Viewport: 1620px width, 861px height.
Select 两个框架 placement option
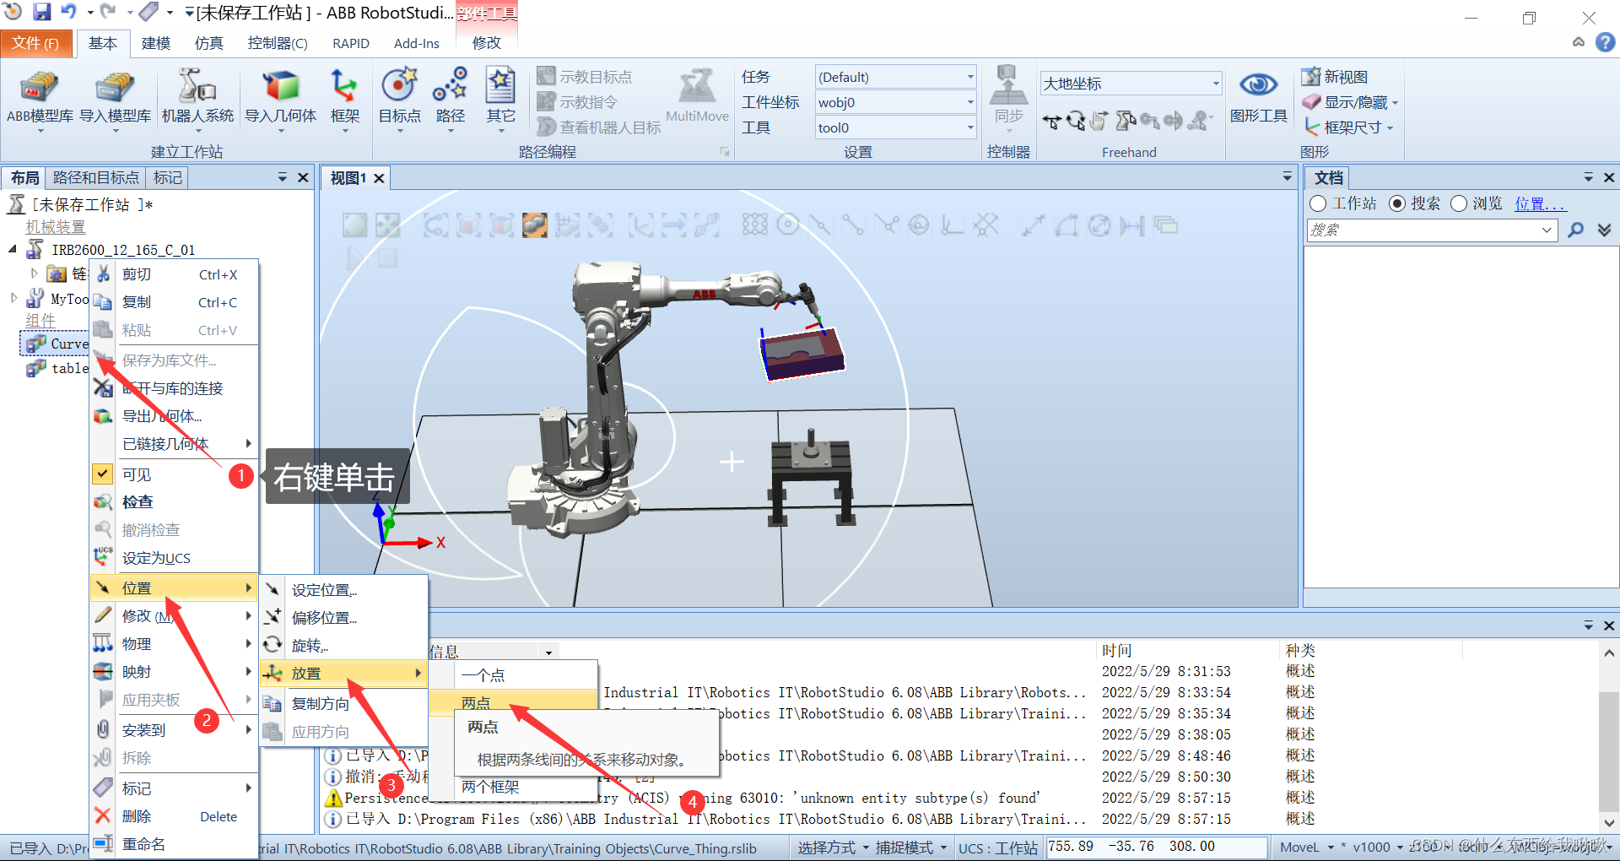click(514, 787)
